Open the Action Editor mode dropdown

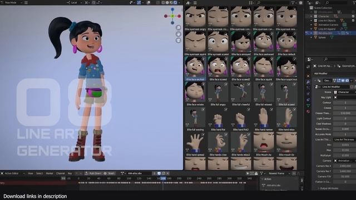(13, 173)
